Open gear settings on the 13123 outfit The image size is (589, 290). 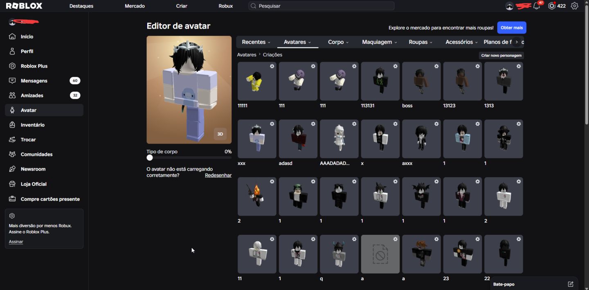pos(477,66)
